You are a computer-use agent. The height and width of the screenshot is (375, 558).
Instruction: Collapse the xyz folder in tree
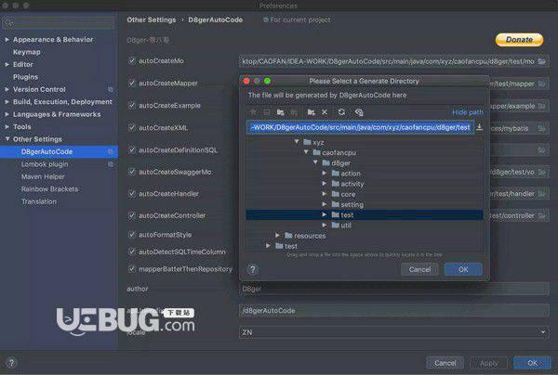[x=297, y=142]
